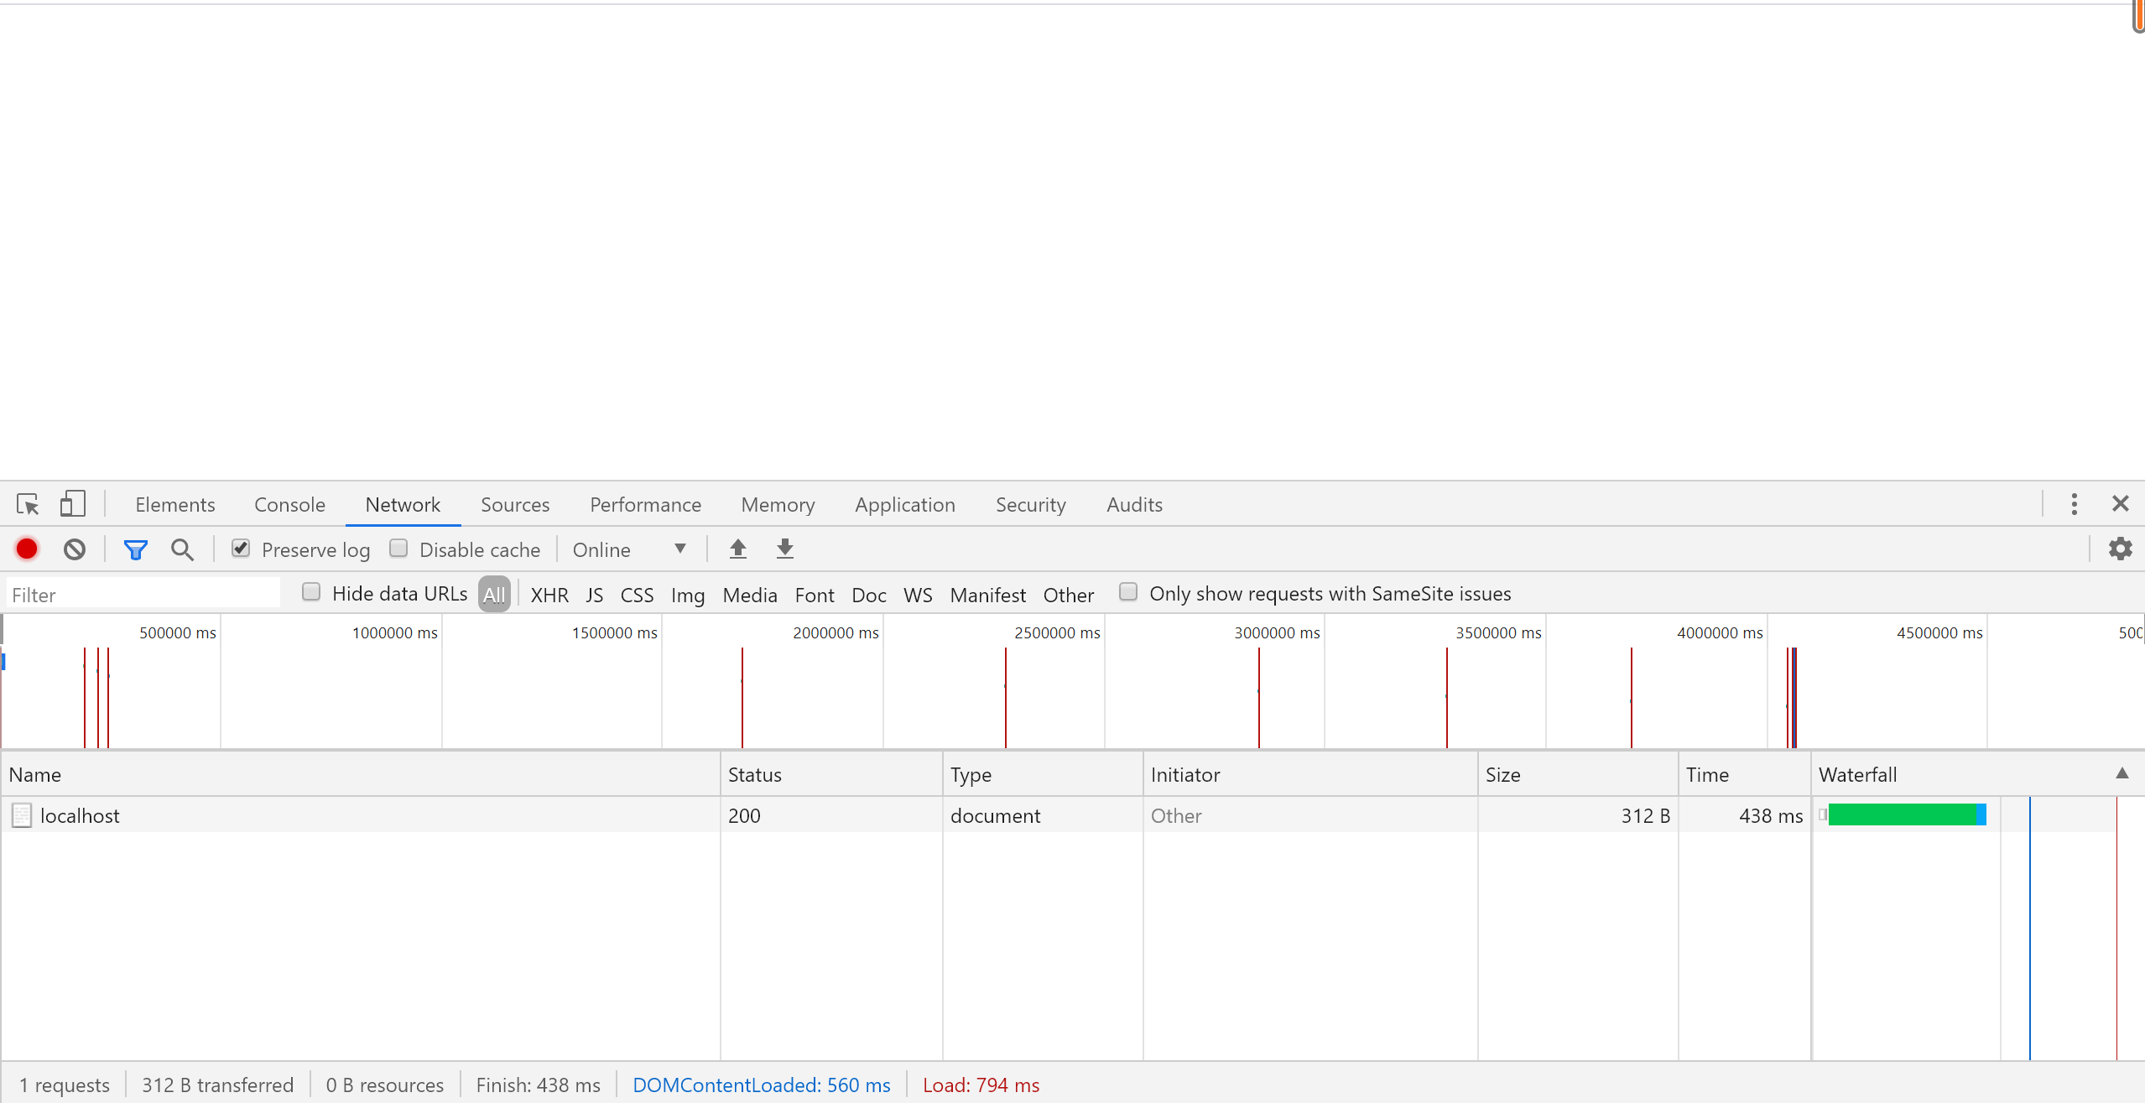Check Hide data URLs
Image resolution: width=2145 pixels, height=1103 pixels.
pyautogui.click(x=311, y=592)
